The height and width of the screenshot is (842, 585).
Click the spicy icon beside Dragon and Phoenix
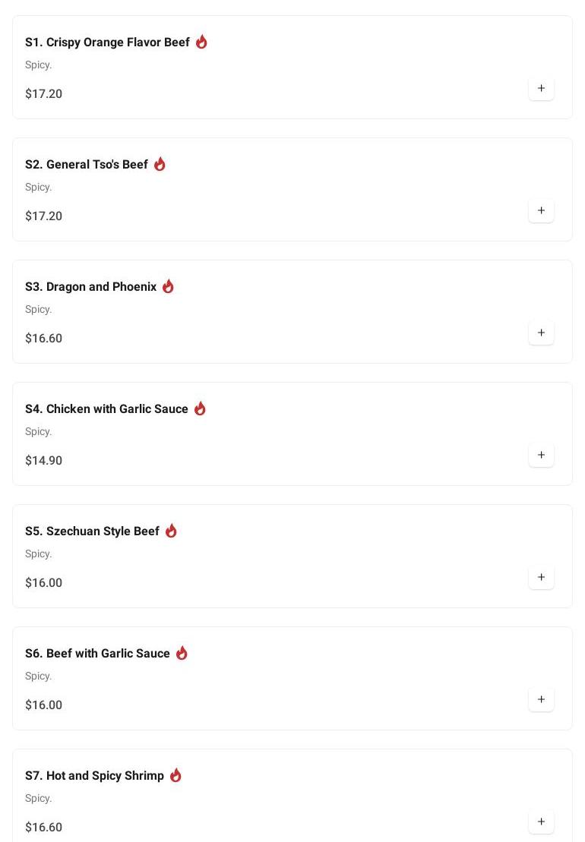point(168,286)
